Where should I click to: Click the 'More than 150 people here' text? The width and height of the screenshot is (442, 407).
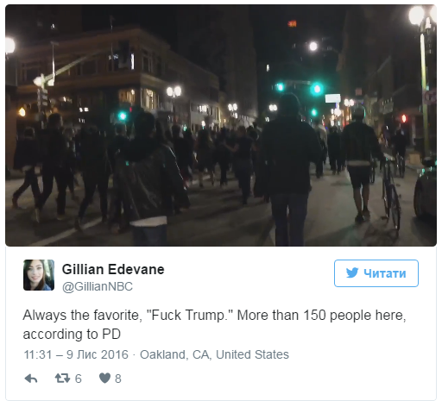pyautogui.click(x=321, y=316)
